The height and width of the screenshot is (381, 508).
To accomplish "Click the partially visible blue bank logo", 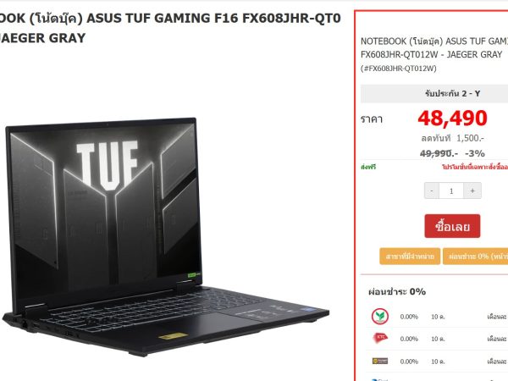I will pyautogui.click(x=379, y=379).
